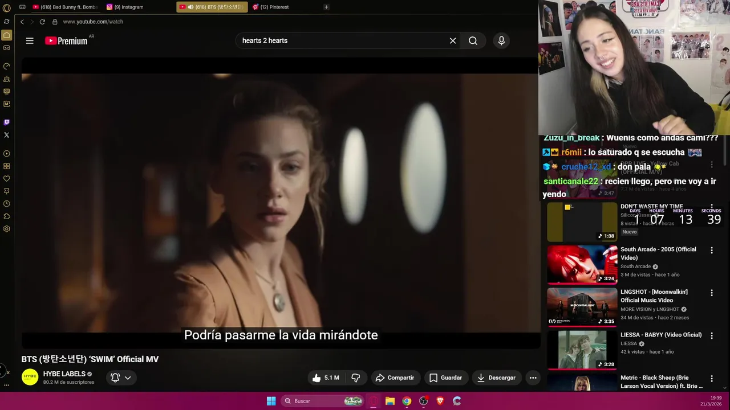Open the South Arcade - 2005 video thumbnail
The image size is (730, 410).
pyautogui.click(x=582, y=264)
